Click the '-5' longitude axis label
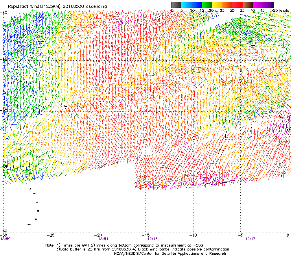The image size is (291, 256). tap(241, 235)
